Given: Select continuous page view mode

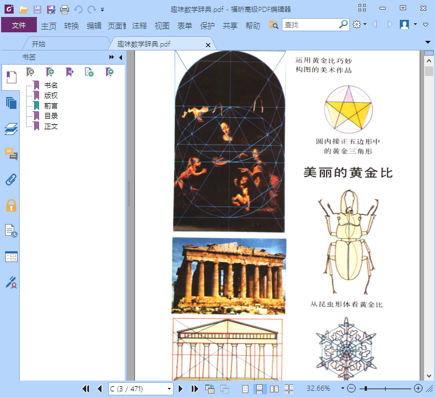Looking at the screenshot, I should (x=260, y=389).
